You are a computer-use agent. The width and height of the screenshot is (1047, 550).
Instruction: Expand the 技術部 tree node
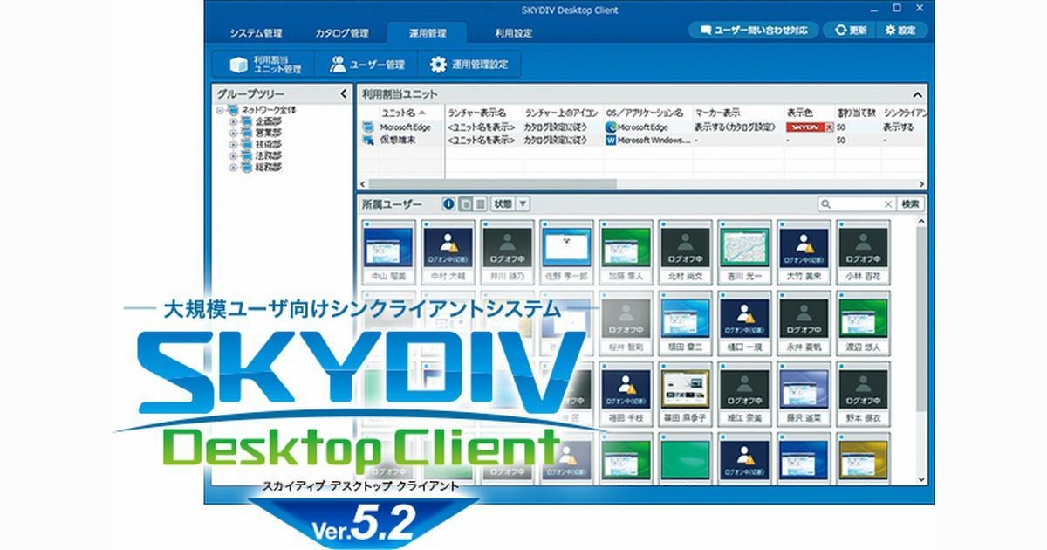233,145
